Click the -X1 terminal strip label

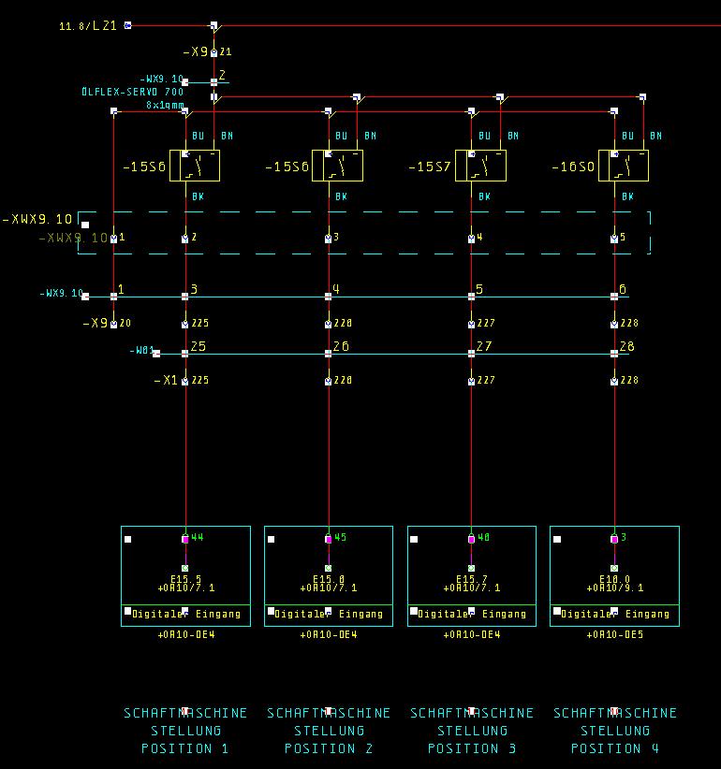pos(166,381)
